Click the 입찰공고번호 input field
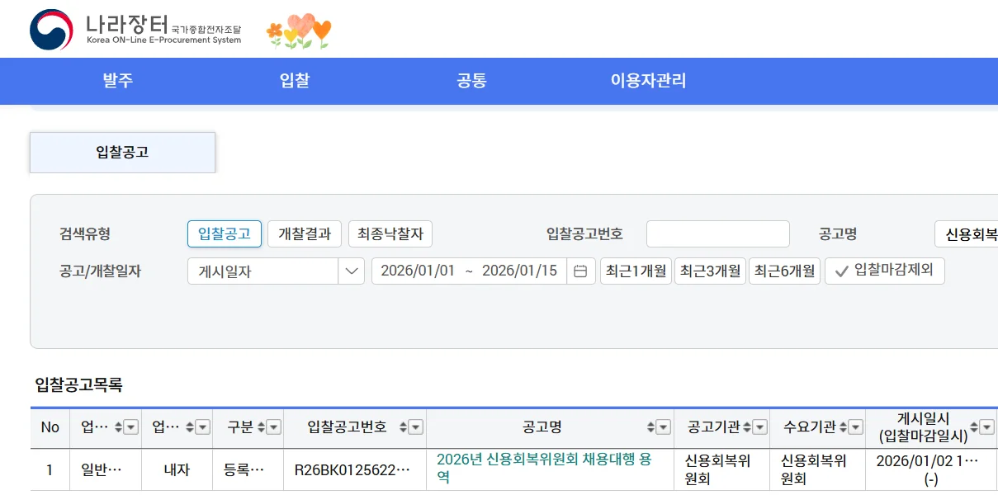The height and width of the screenshot is (495, 998). click(717, 233)
